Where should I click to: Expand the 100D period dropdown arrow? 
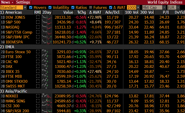click(x=138, y=8)
